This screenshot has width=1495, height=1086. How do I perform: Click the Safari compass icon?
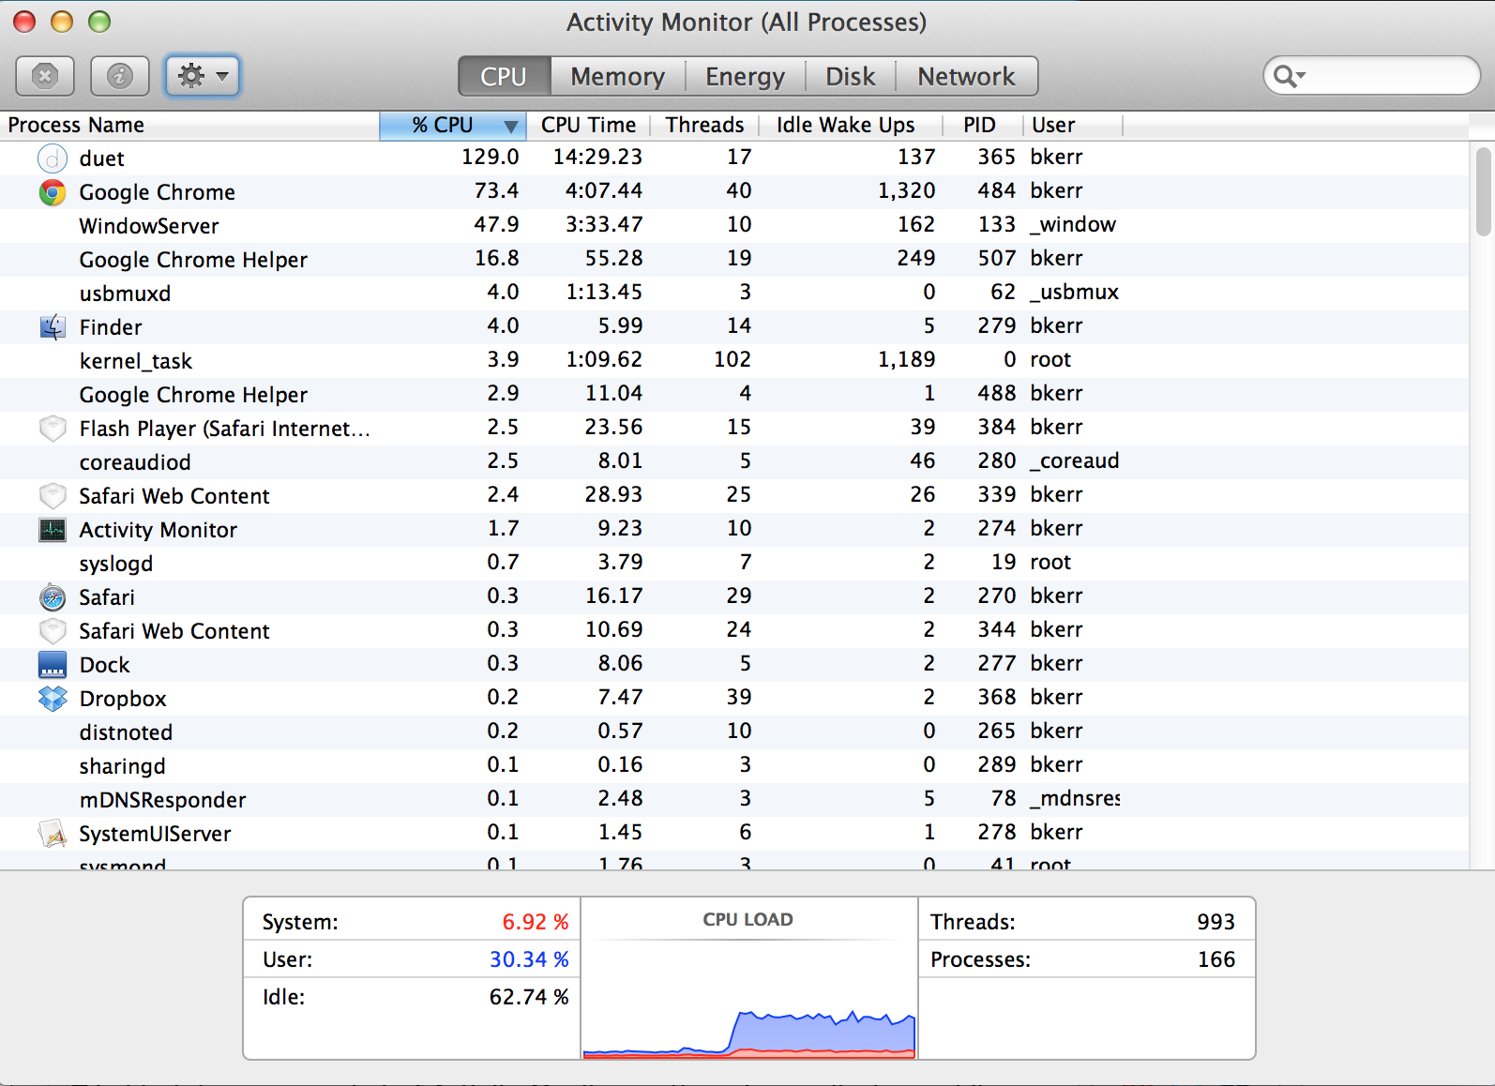tap(53, 597)
